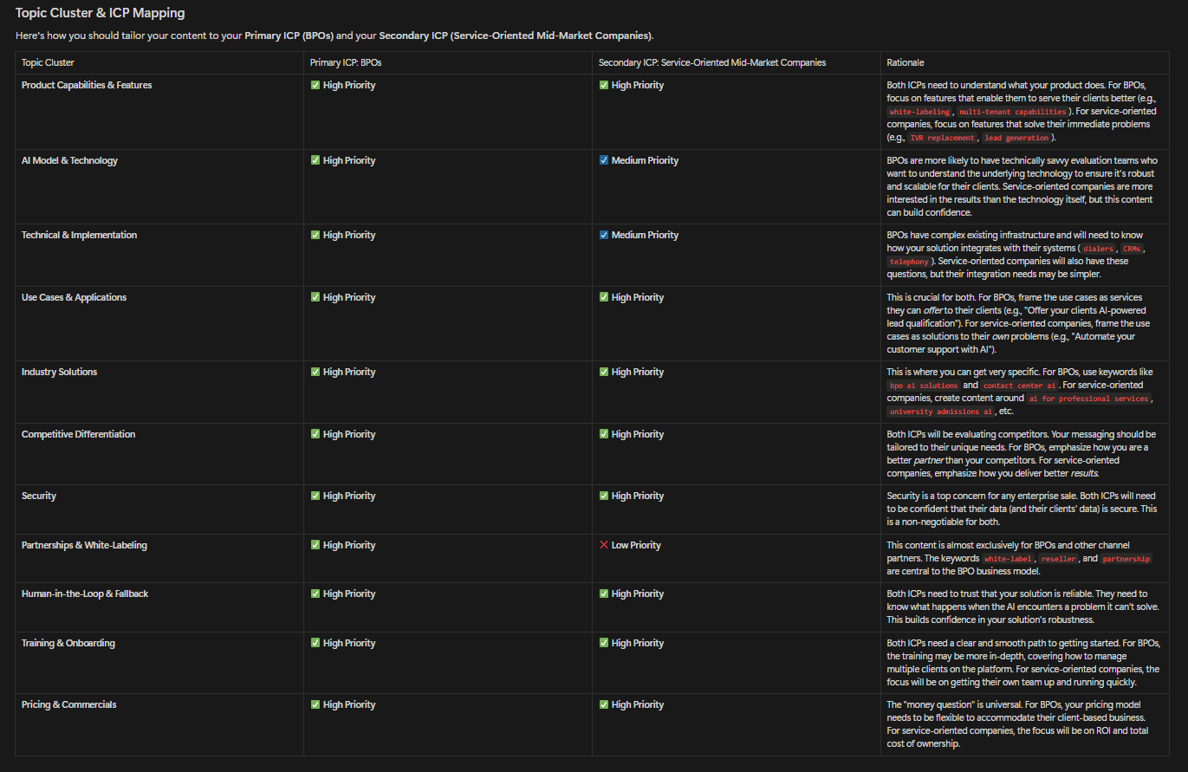The width and height of the screenshot is (1188, 772).
Task: Click the red X beside Low Priority
Action: 604,545
